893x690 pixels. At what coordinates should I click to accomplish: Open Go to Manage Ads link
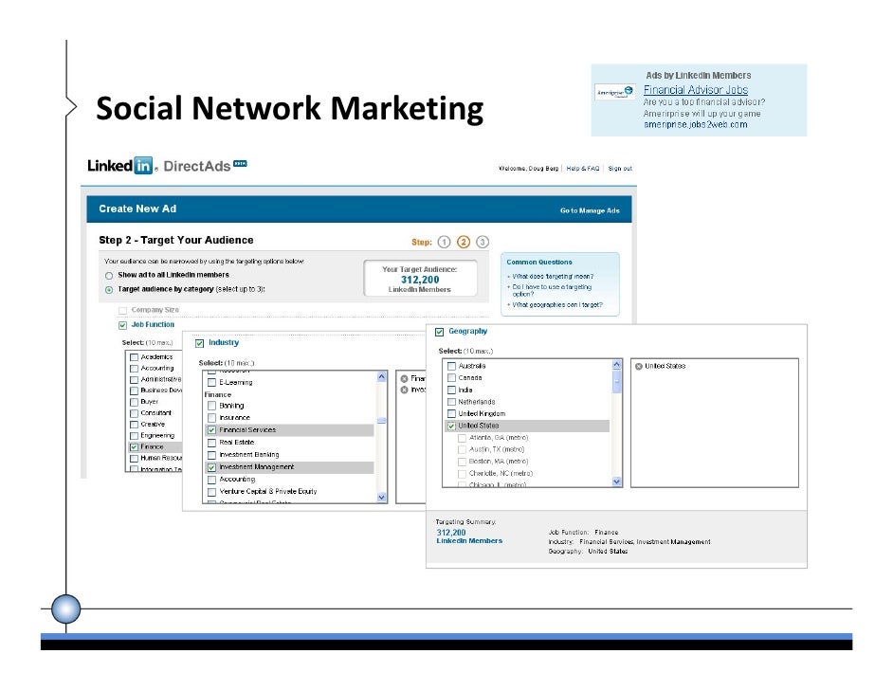coord(590,210)
